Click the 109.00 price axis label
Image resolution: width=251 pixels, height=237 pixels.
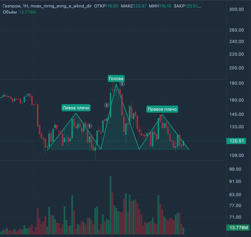click(x=236, y=155)
